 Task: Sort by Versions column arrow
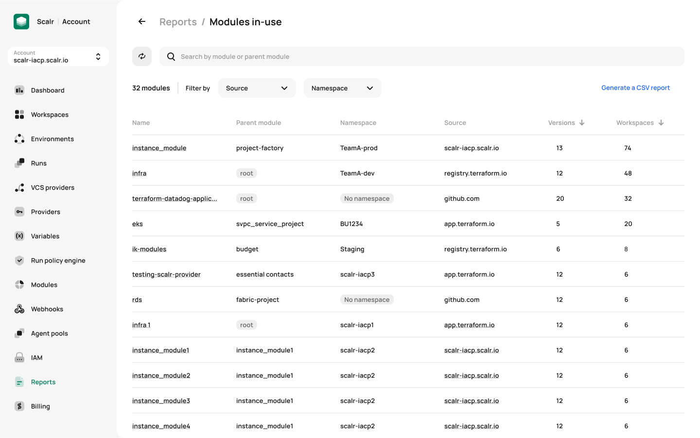pyautogui.click(x=582, y=123)
